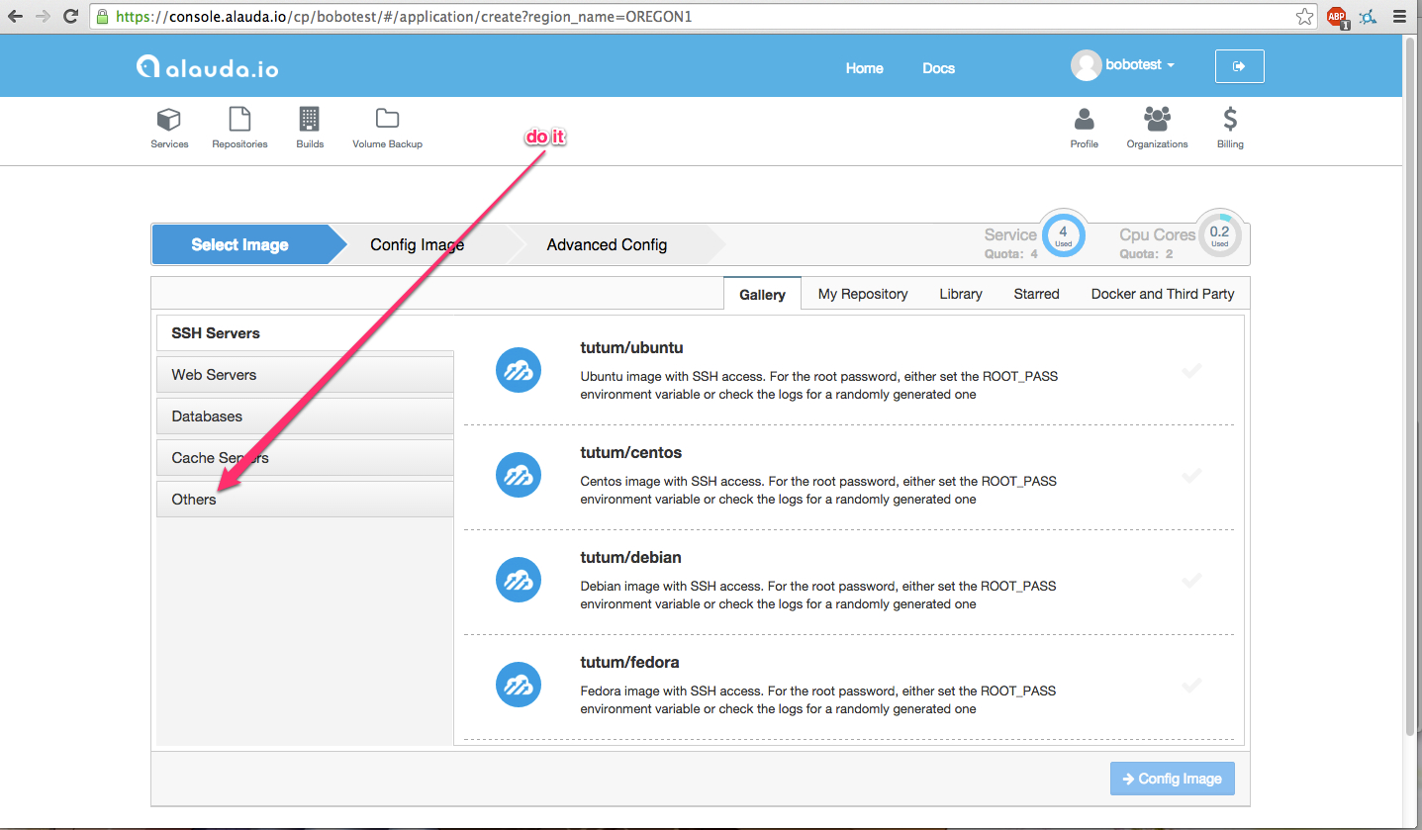
Task: Click the tutum/centos cloud icon
Action: point(518,475)
